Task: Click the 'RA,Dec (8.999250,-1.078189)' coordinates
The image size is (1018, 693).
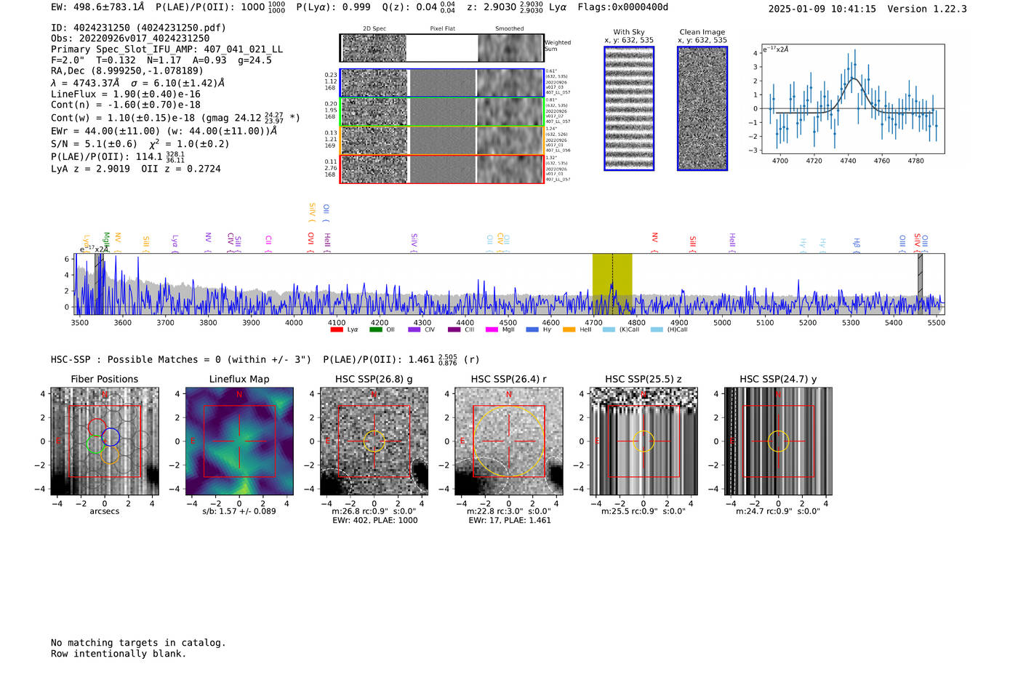Action: click(127, 71)
